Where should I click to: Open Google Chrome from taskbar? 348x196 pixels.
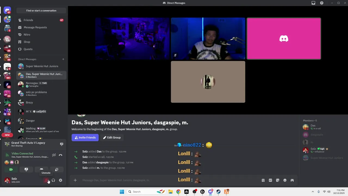[178, 192]
